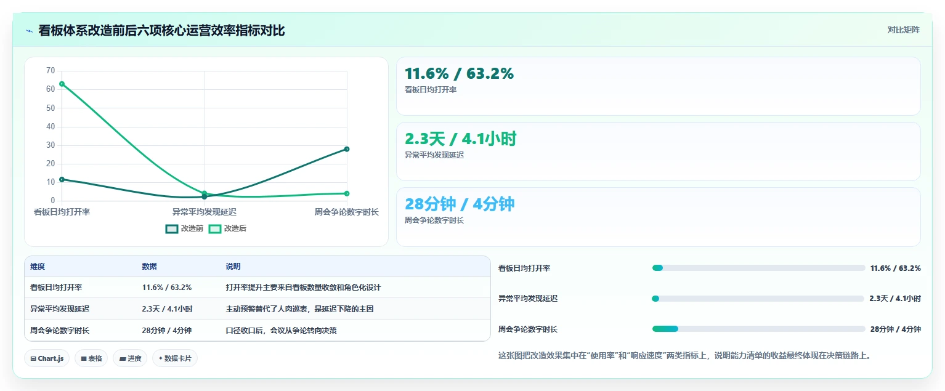Screen dimensions: 945x391
Task: Click progress value 11.6% / 63.2% at right
Action: (896, 268)
